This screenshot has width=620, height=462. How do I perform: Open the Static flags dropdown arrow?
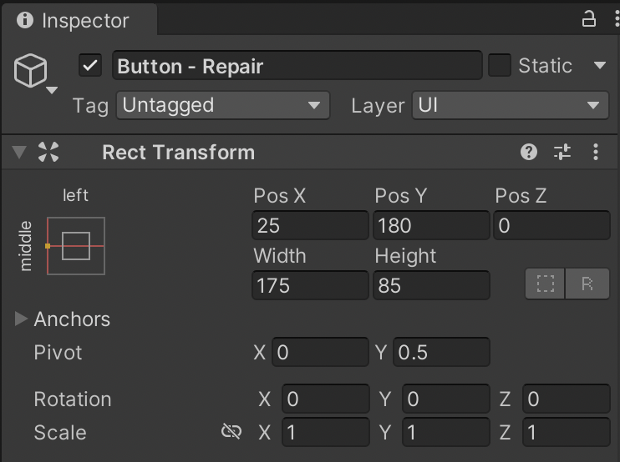click(x=600, y=65)
